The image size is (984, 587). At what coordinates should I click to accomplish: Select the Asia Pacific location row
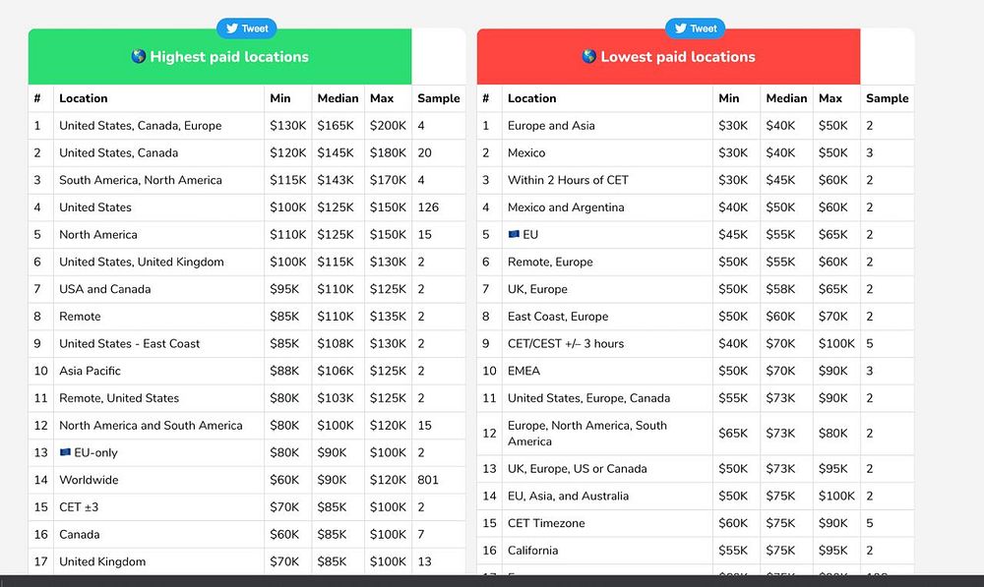pyautogui.click(x=247, y=371)
